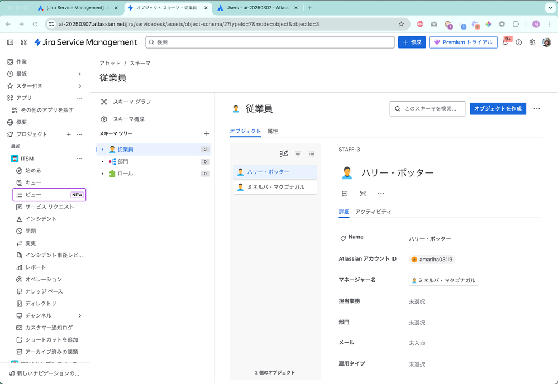
Task: Click the bulk edit icon above the object list
Action: click(284, 153)
